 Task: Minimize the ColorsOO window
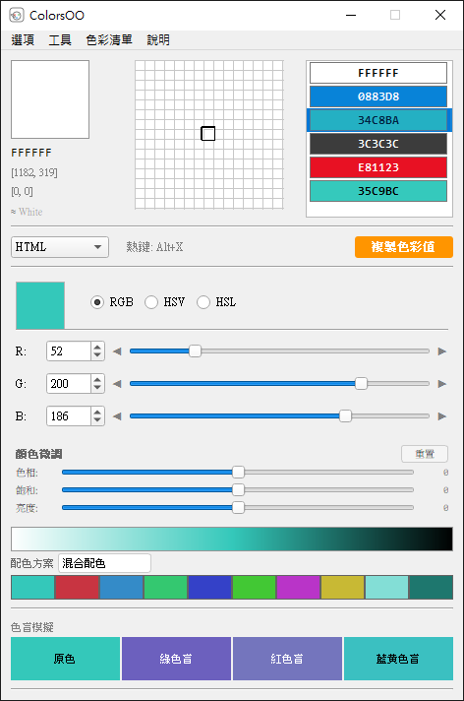click(x=351, y=15)
